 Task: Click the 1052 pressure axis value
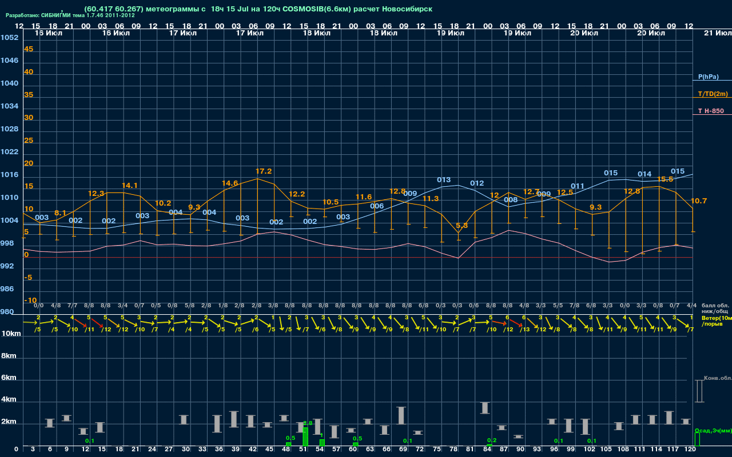point(9,38)
